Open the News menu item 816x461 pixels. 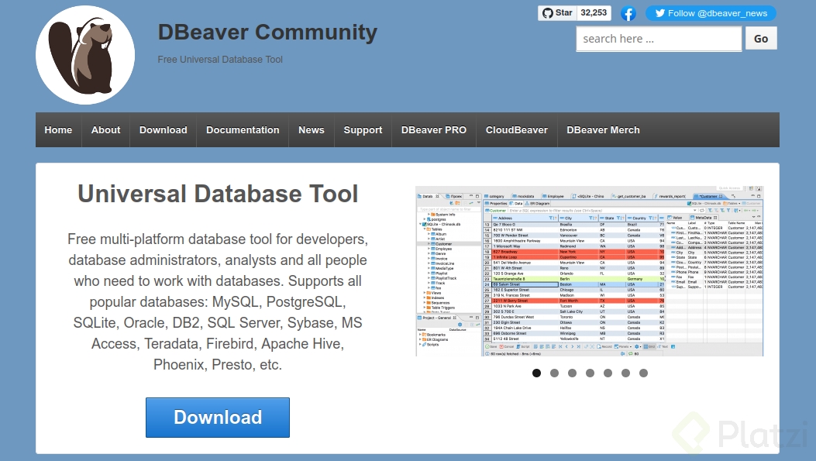pyautogui.click(x=312, y=130)
